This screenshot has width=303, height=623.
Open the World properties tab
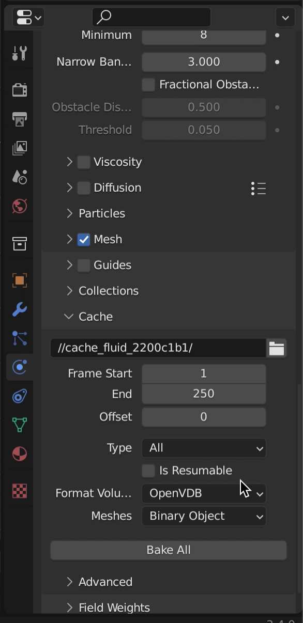point(20,206)
